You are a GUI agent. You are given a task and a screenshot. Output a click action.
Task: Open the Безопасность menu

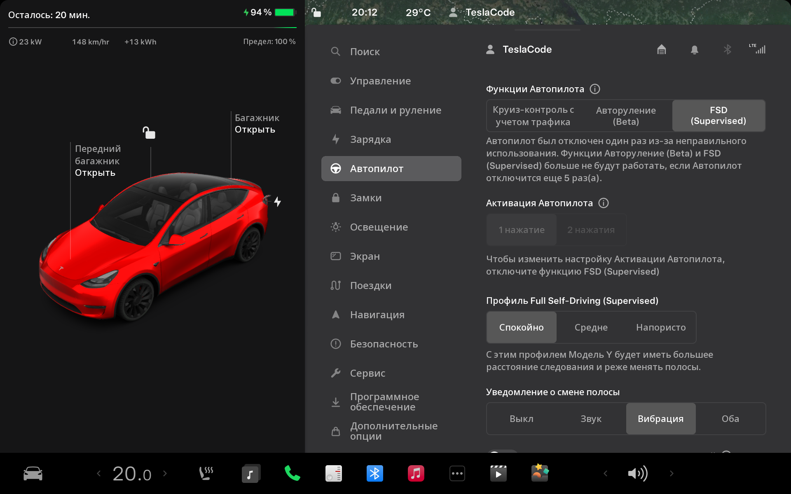pos(391,344)
